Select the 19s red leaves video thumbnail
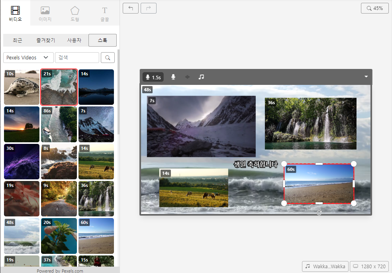The image size is (392, 273). [x=22, y=198]
